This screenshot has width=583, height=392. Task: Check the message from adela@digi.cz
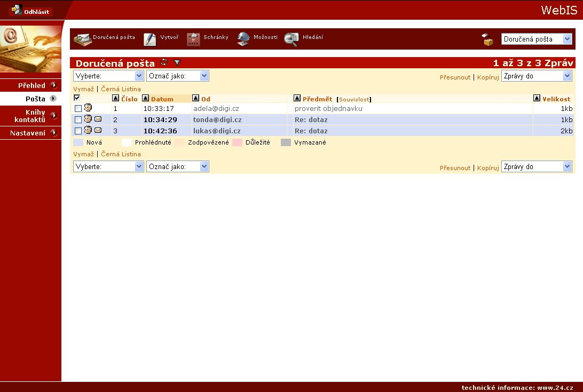point(78,108)
